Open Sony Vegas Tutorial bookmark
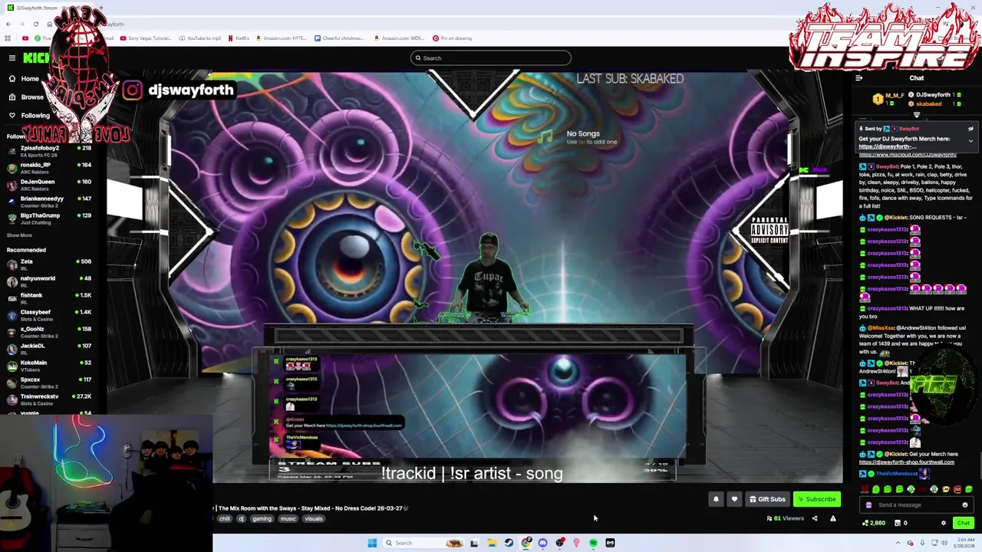 146,38
